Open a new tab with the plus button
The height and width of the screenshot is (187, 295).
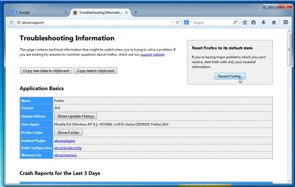135,13
